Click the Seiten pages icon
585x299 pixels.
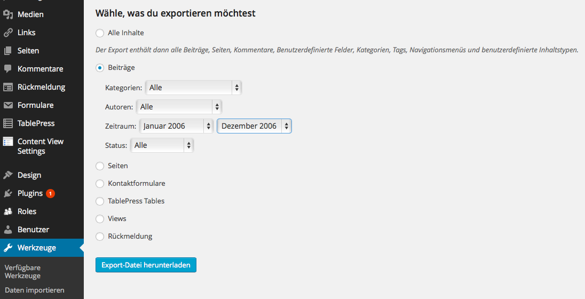click(8, 51)
